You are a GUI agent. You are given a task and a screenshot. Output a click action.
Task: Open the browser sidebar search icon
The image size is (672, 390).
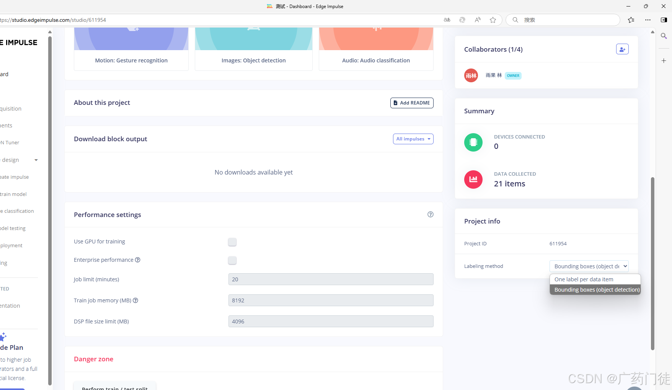pyautogui.click(x=664, y=36)
